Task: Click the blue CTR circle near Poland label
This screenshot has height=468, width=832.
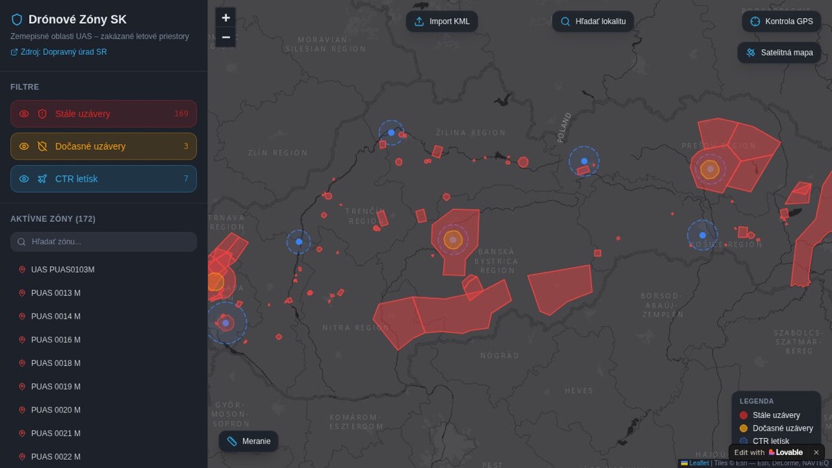Action: [584, 161]
